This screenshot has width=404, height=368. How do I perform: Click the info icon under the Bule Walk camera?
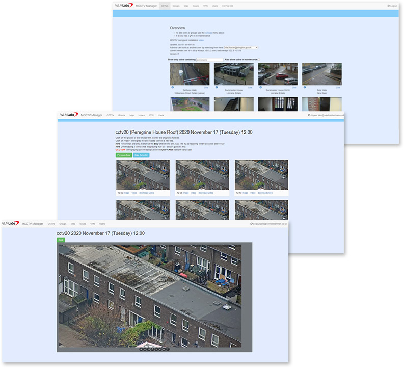(304, 87)
